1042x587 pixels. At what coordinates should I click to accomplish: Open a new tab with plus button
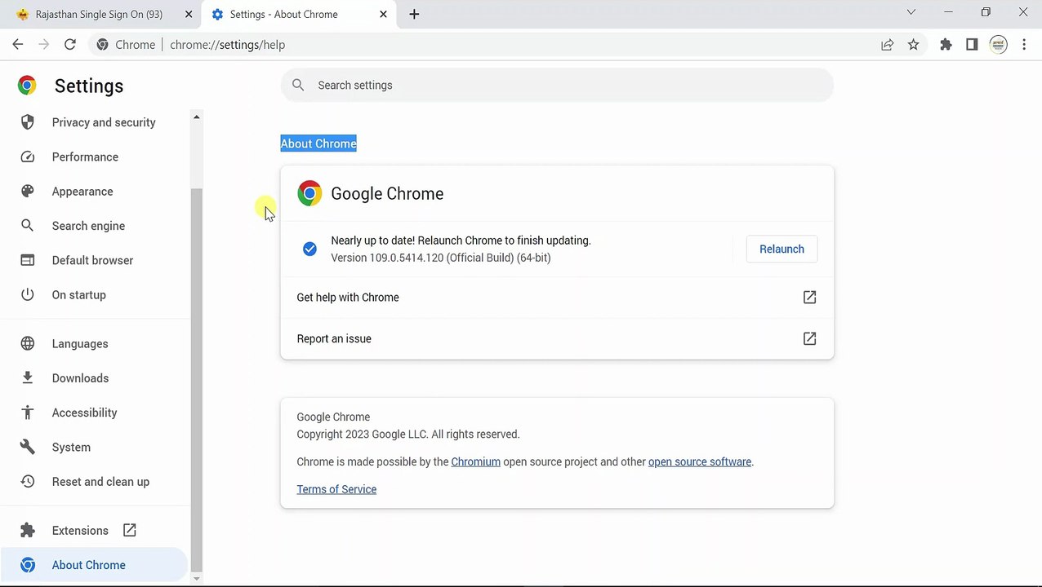[414, 14]
